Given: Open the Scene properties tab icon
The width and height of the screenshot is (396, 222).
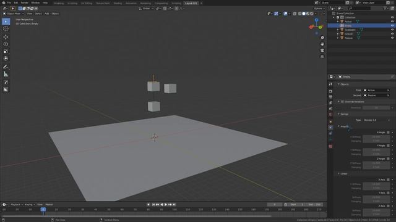Looking at the screenshot, I should [330, 109].
